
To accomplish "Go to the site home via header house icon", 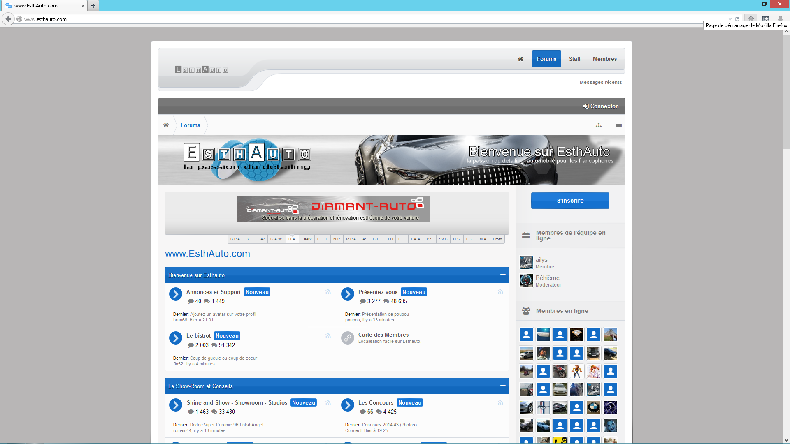I will coord(520,59).
